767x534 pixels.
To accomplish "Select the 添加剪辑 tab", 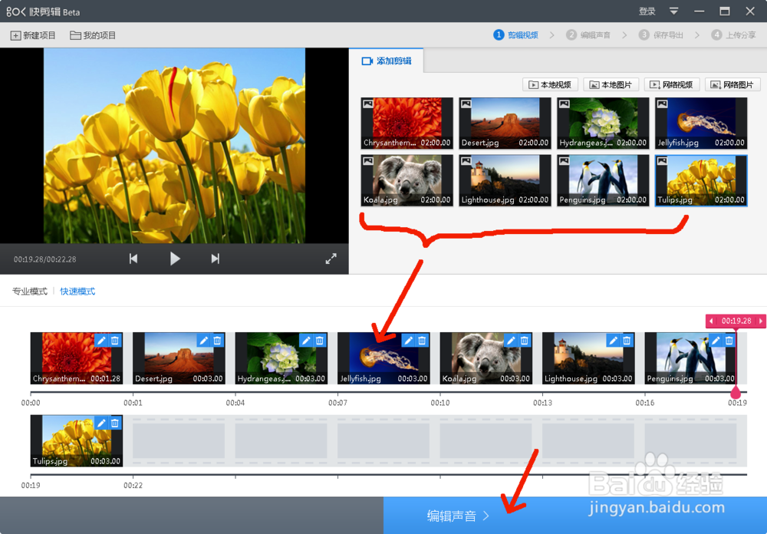I will pyautogui.click(x=387, y=61).
